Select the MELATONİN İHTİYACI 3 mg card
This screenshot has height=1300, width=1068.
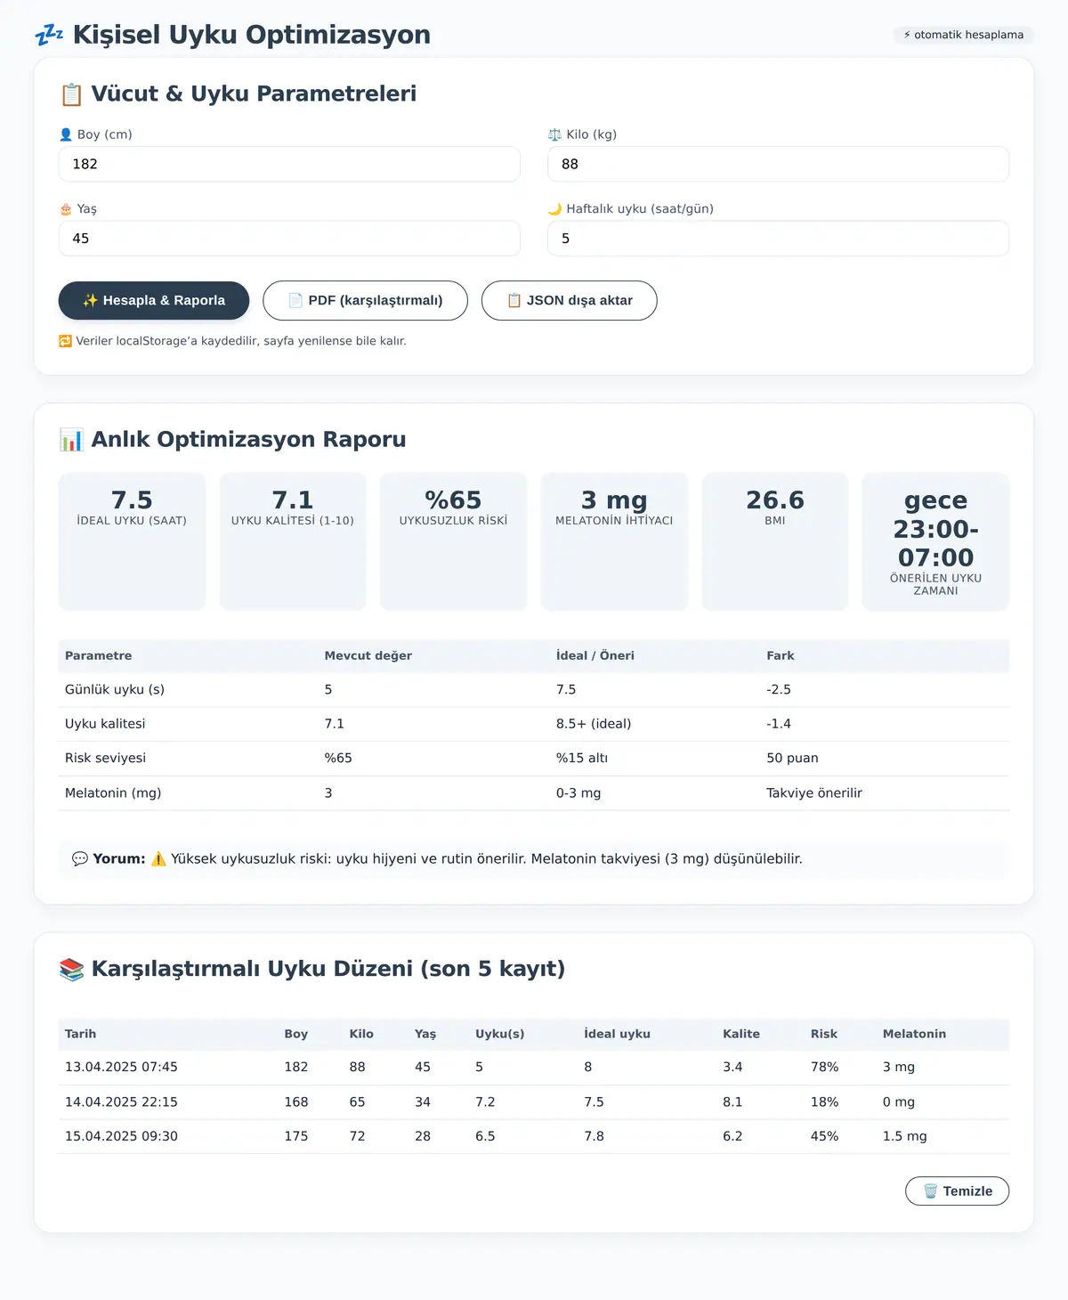click(x=614, y=541)
